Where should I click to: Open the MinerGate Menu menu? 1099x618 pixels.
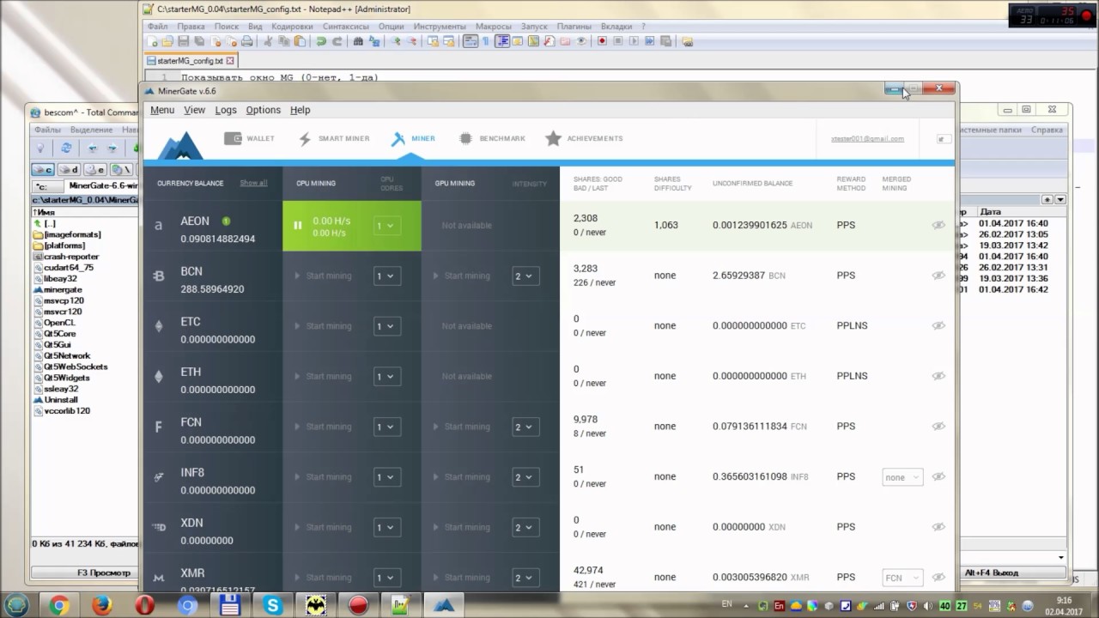click(162, 110)
